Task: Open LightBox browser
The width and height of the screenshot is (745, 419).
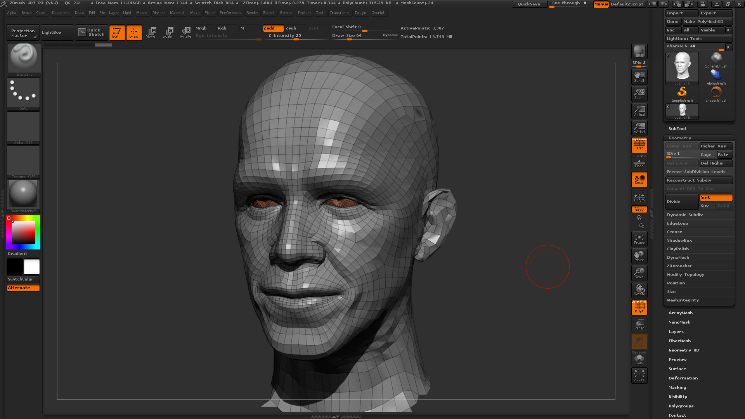Action: click(x=57, y=33)
